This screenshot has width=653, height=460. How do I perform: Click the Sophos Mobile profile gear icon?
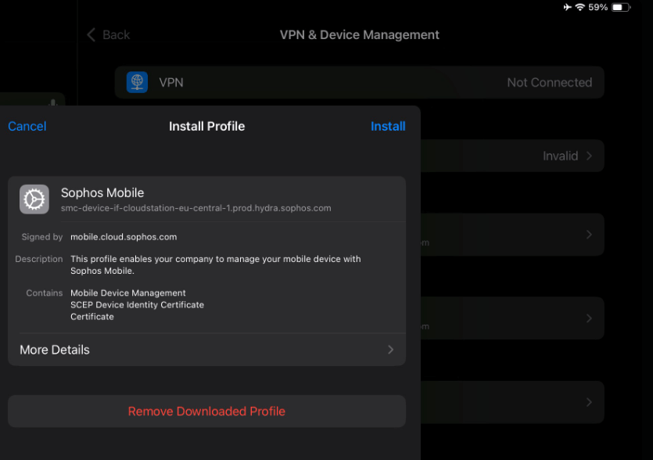point(34,199)
